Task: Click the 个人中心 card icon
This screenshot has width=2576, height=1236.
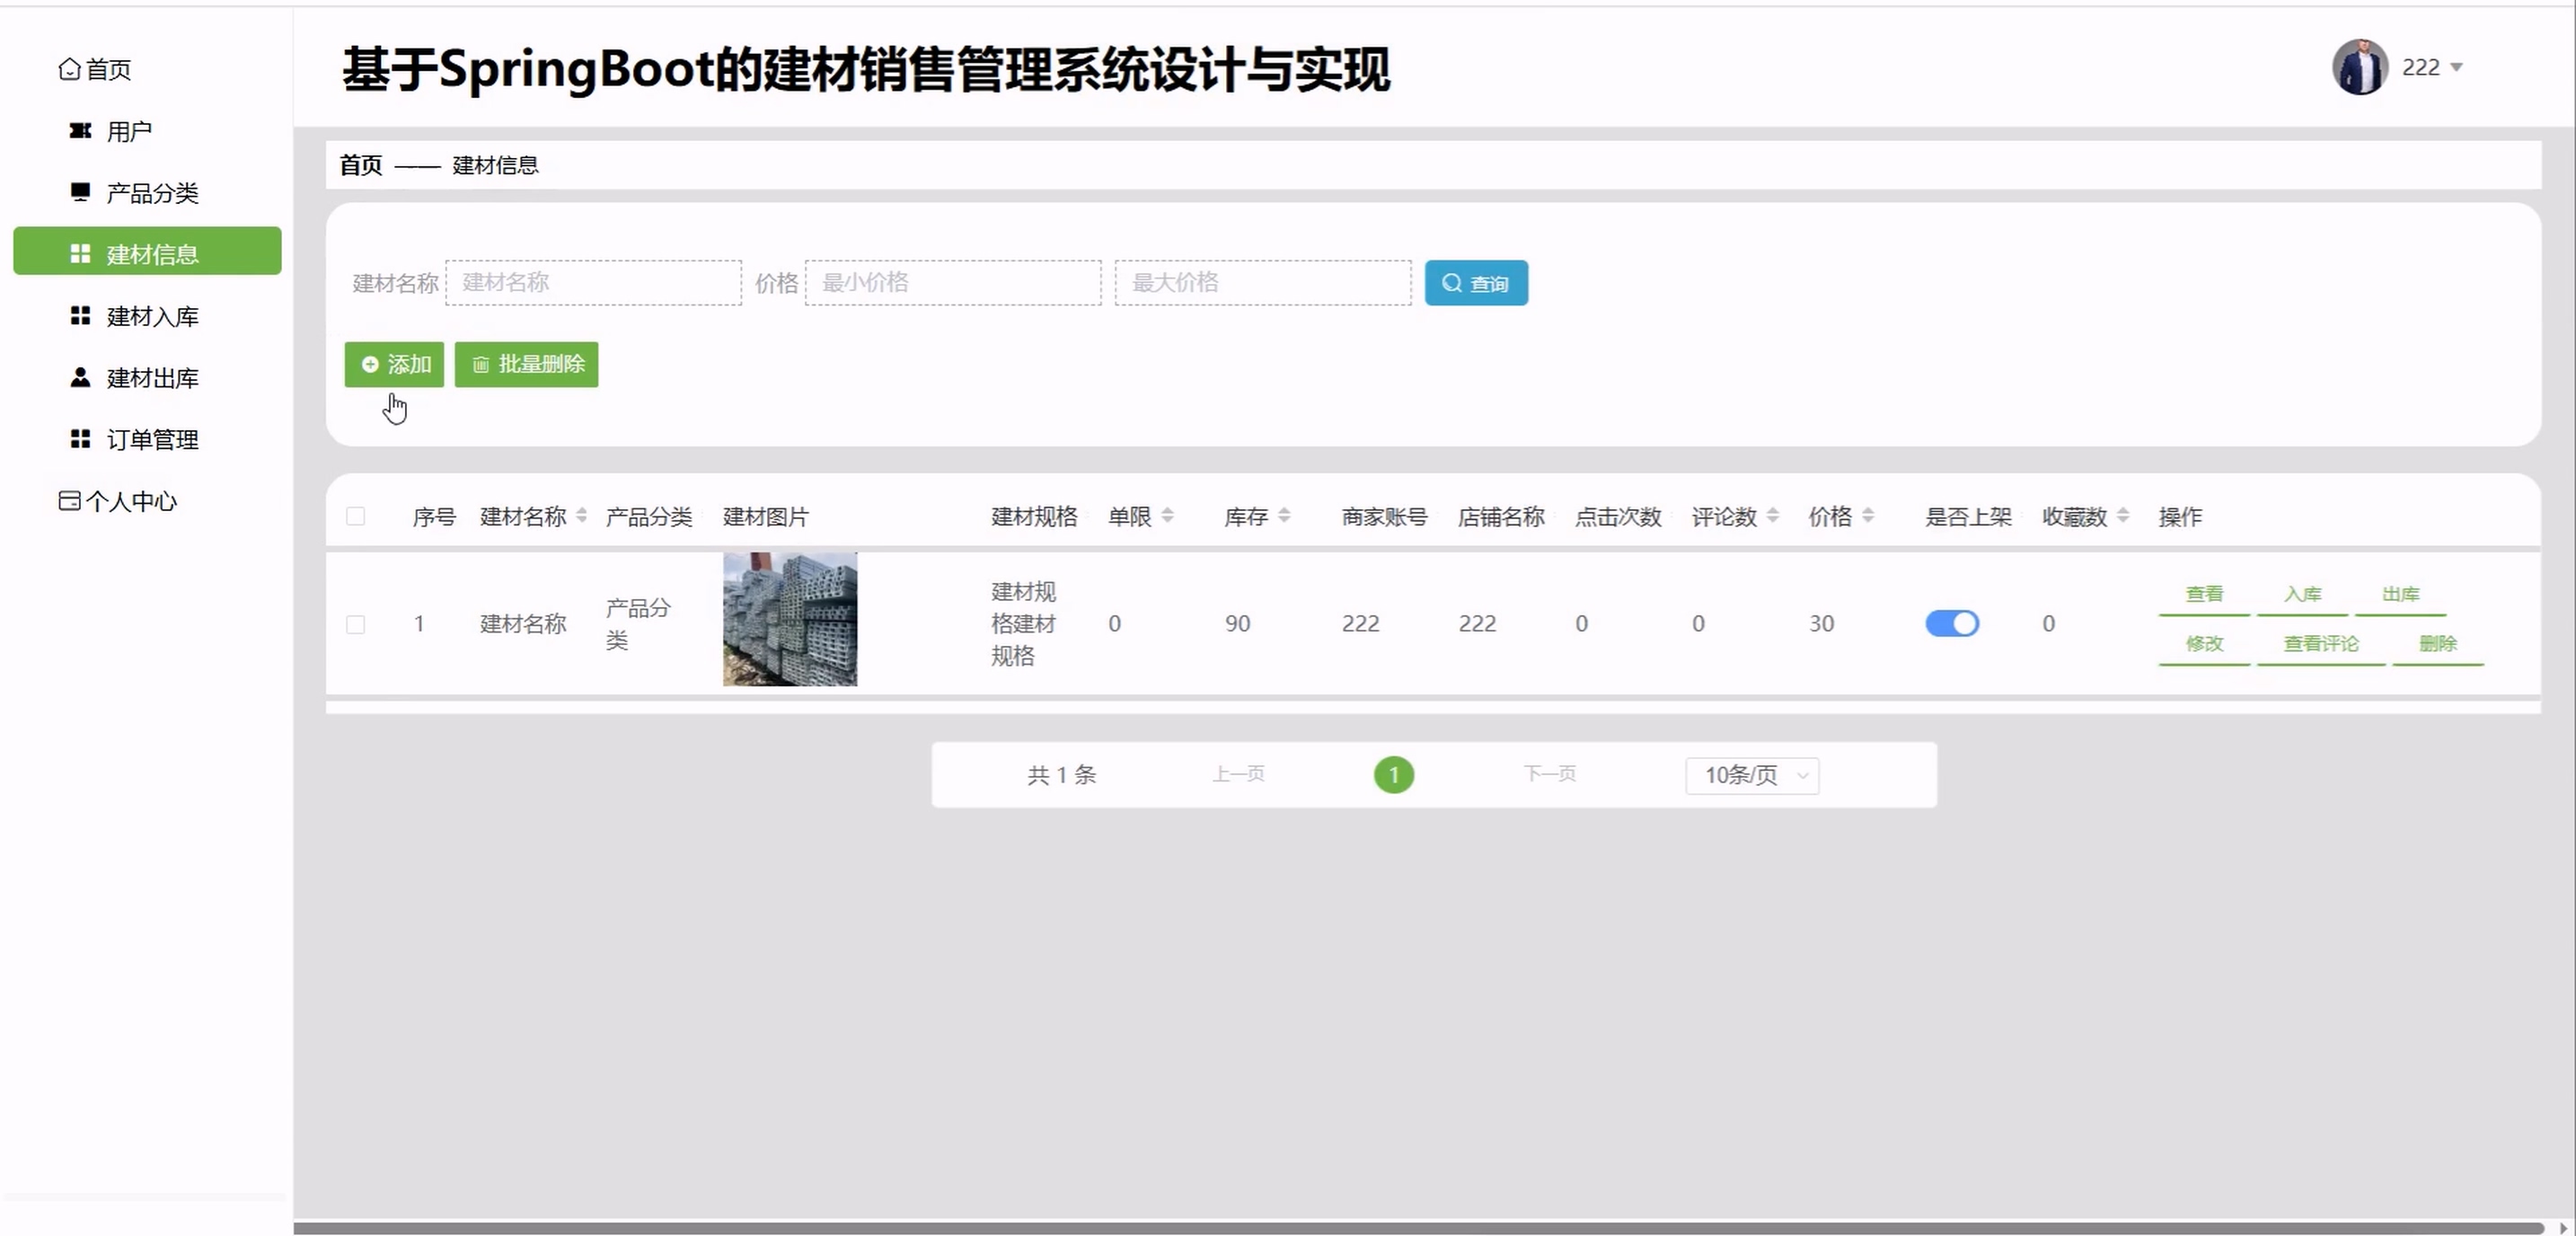Action: [x=69, y=501]
